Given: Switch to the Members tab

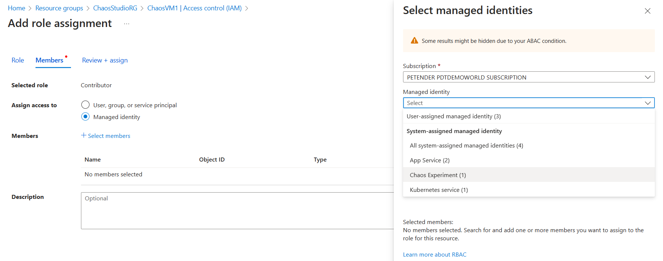Looking at the screenshot, I should pos(50,60).
